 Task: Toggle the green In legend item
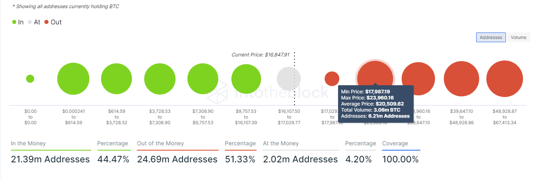point(18,22)
